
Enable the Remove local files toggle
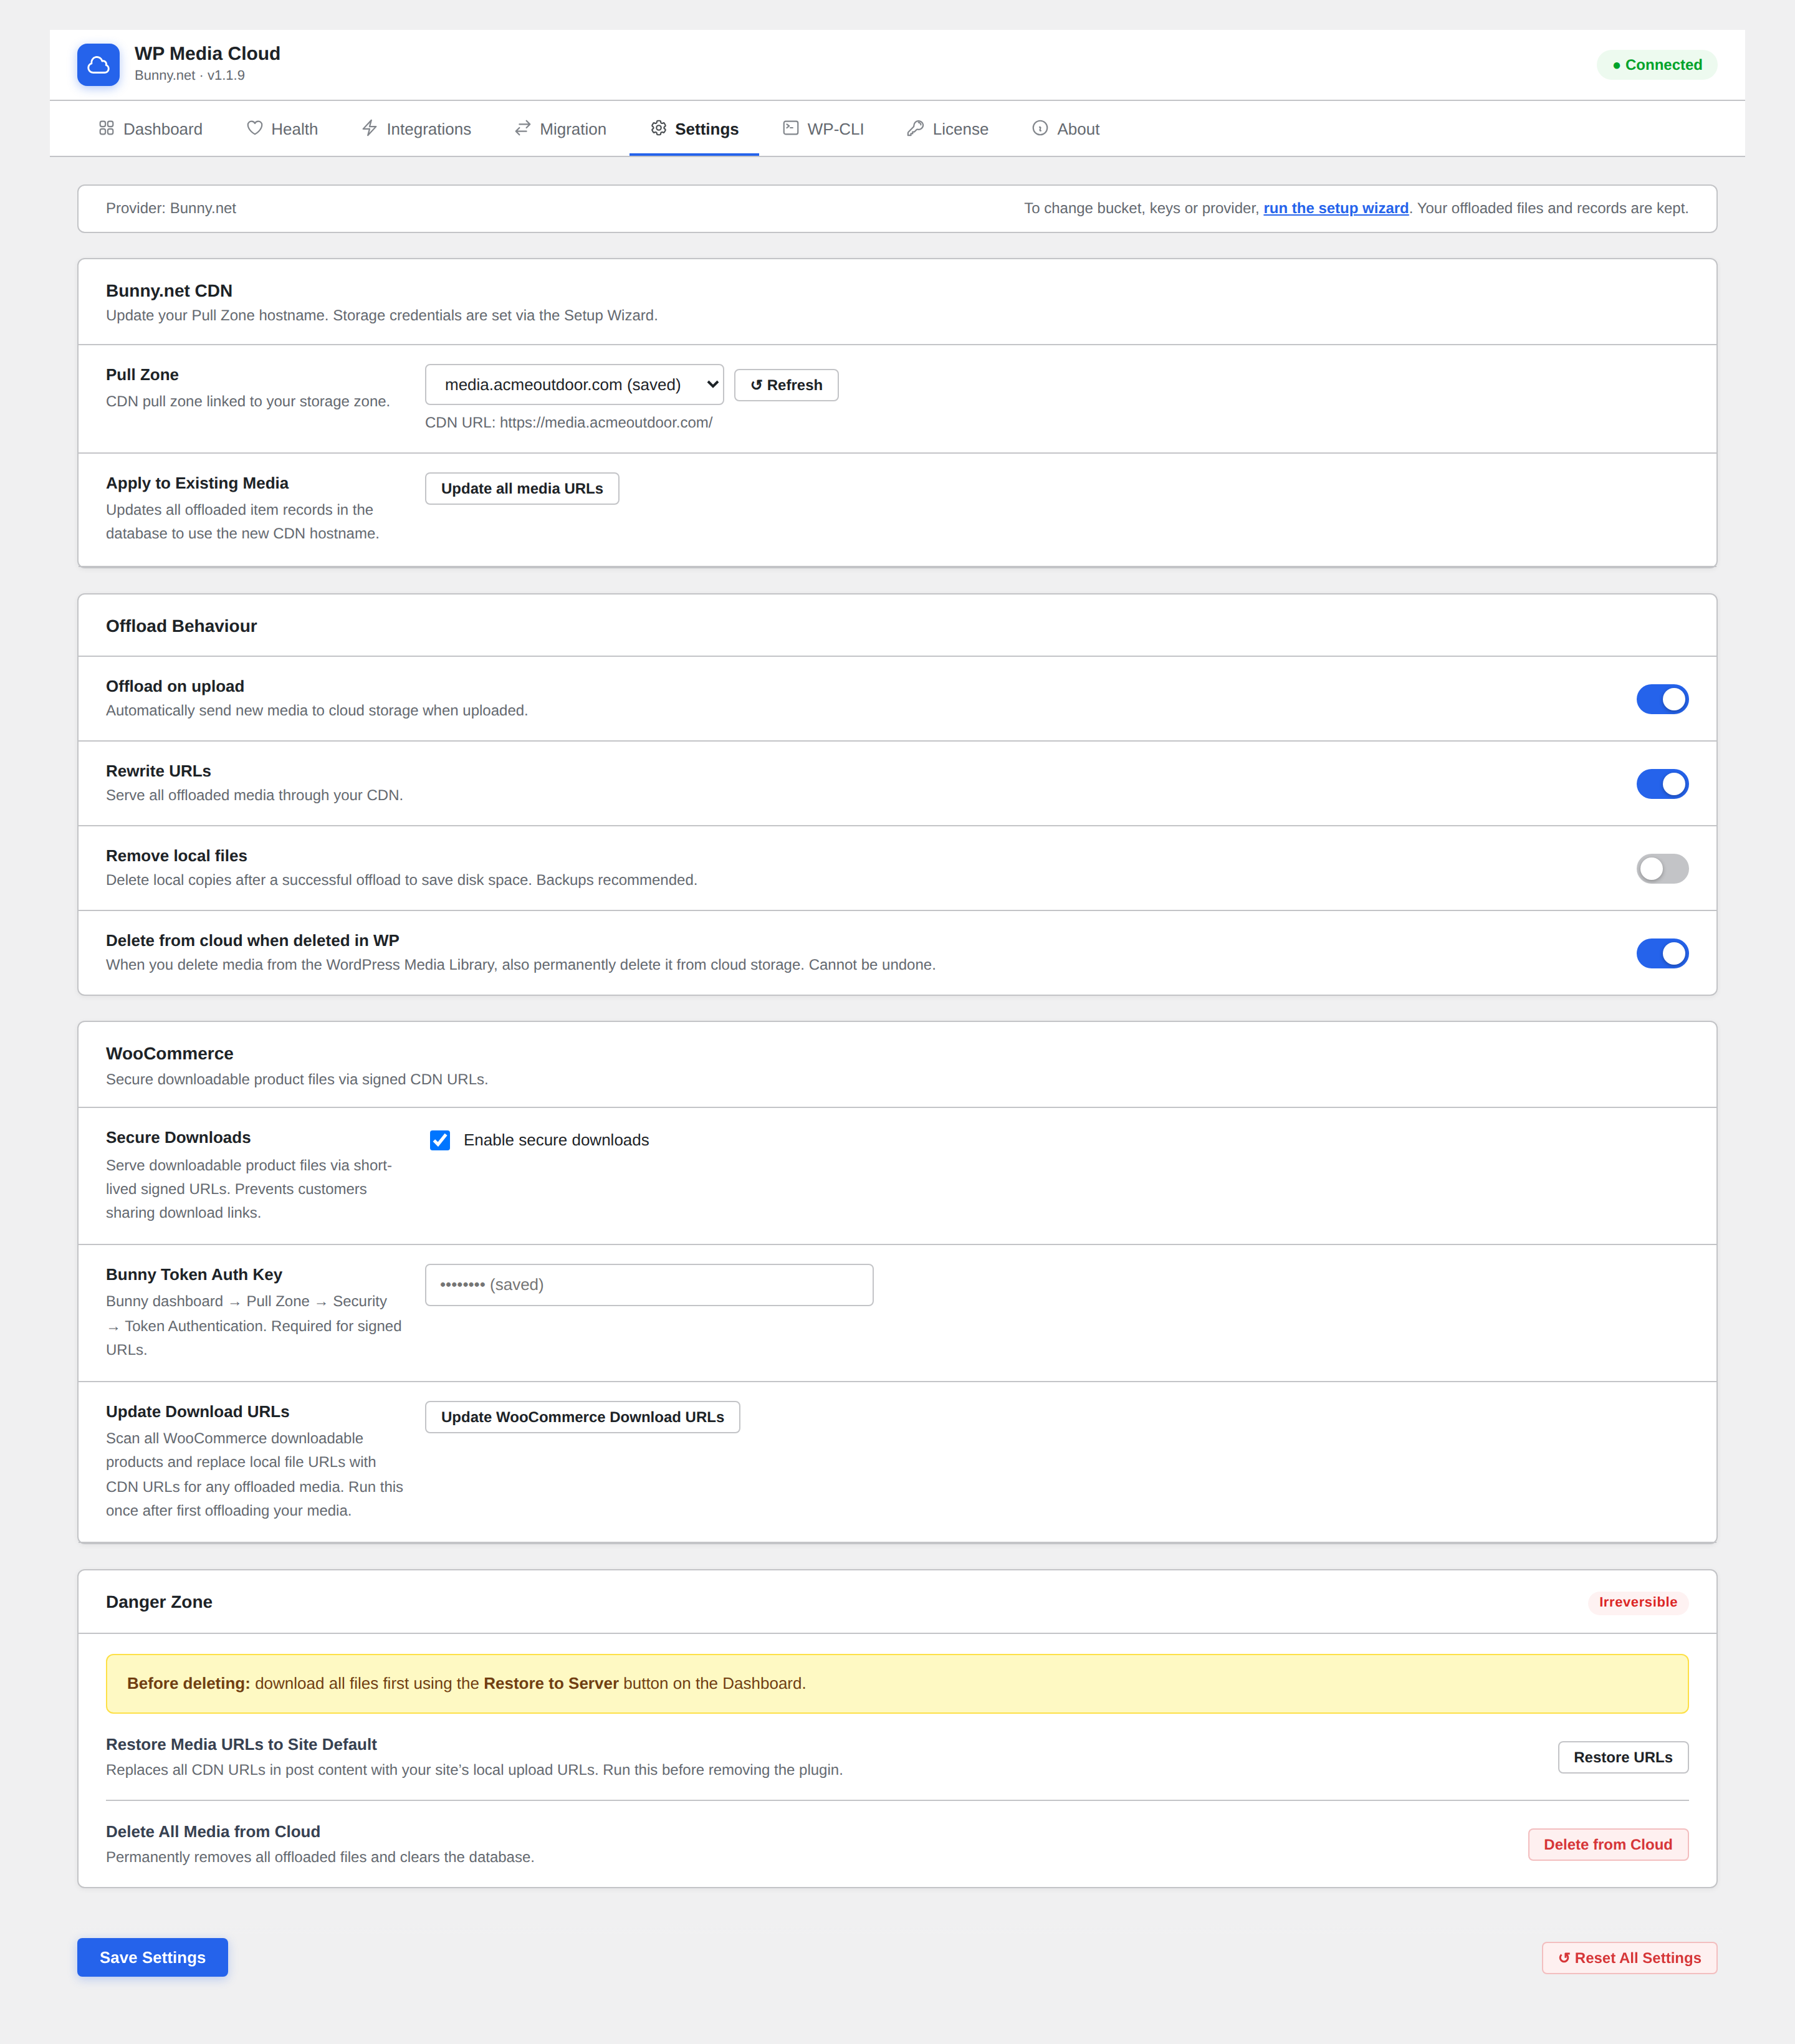[x=1662, y=869]
